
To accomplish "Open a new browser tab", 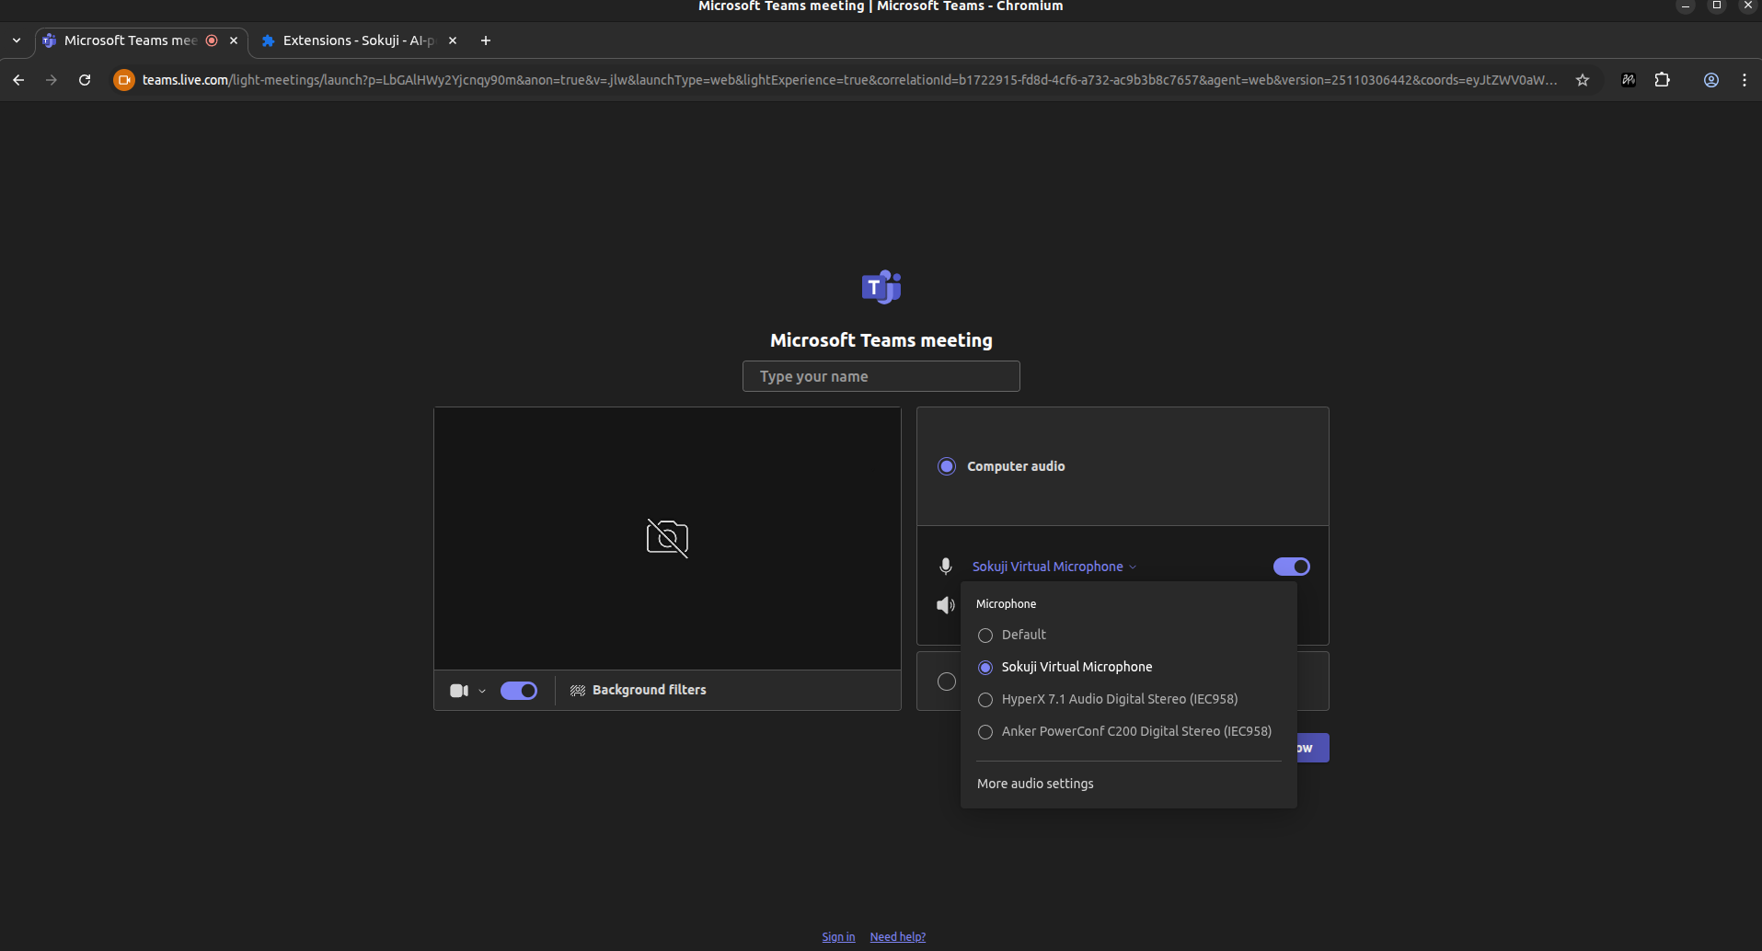I will point(486,40).
